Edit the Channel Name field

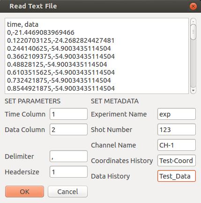tap(177, 145)
